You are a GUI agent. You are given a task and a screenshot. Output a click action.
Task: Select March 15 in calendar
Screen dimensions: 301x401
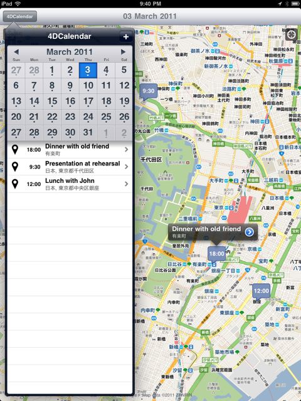52,102
